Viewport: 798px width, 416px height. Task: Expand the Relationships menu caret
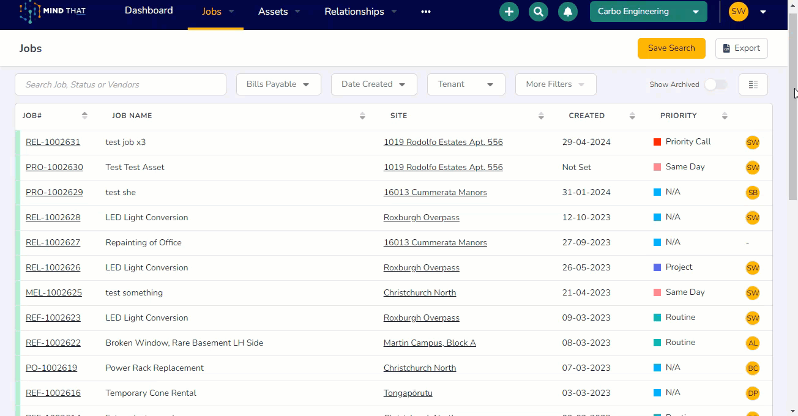coord(394,12)
